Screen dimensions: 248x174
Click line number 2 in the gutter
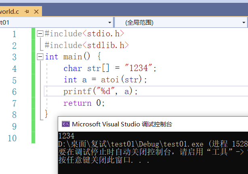click(x=15, y=46)
